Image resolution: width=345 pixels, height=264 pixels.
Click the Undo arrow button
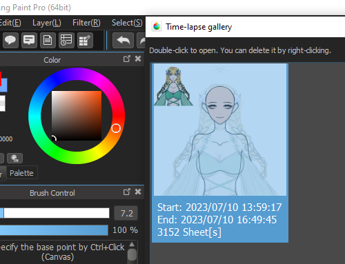click(123, 41)
